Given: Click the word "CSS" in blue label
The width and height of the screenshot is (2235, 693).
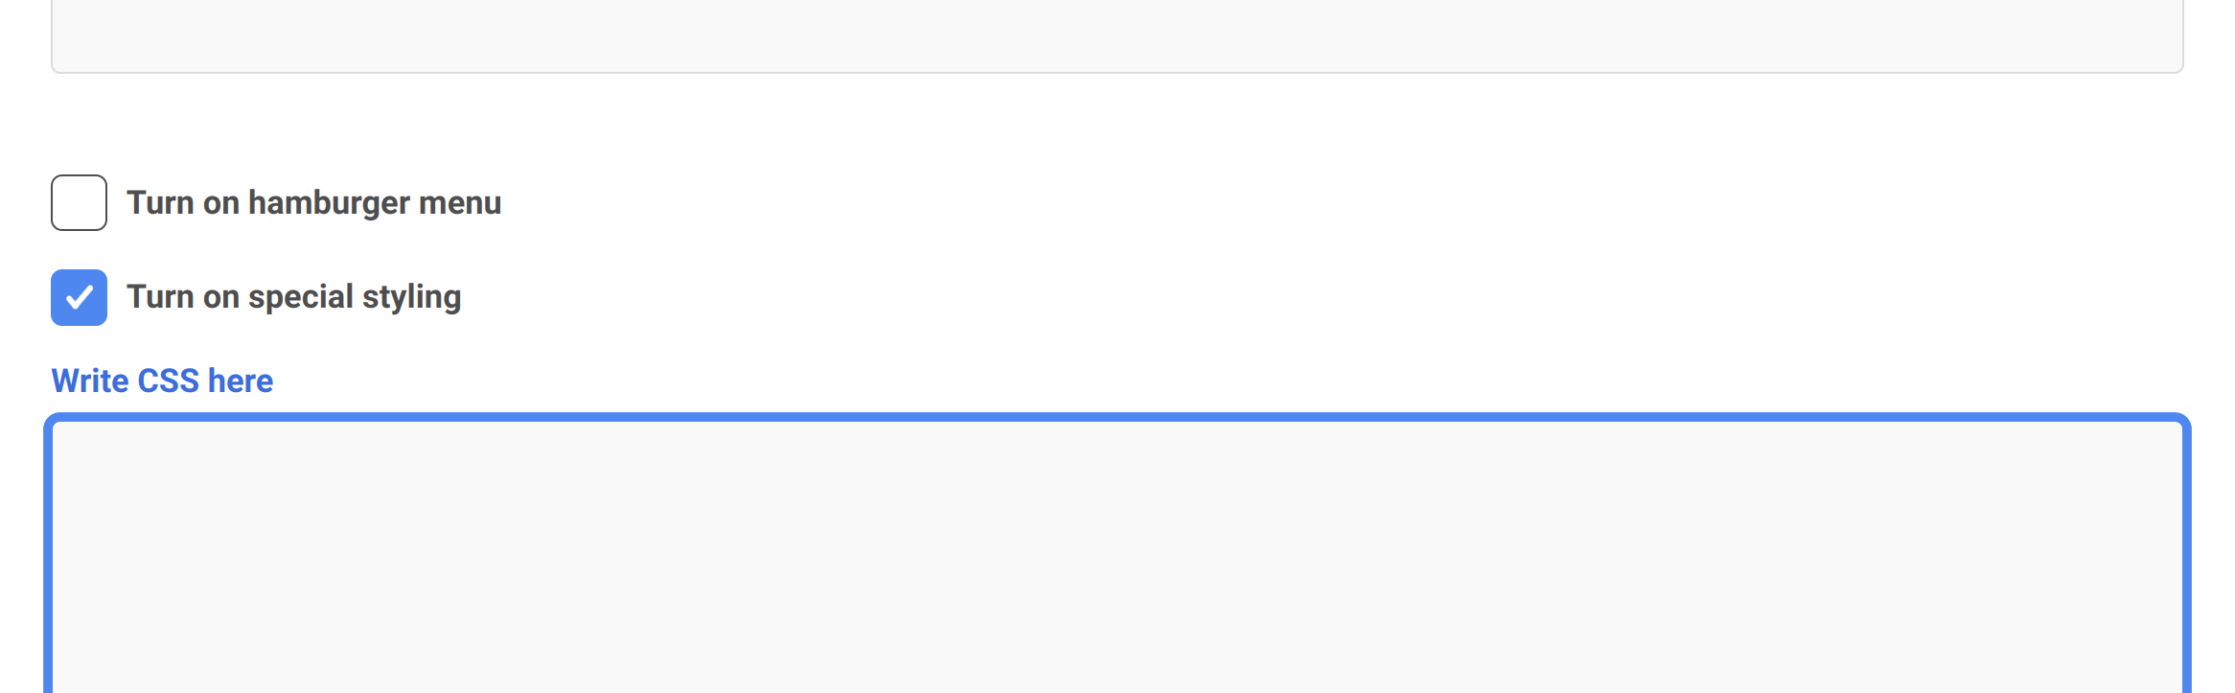Looking at the screenshot, I should click(x=168, y=381).
